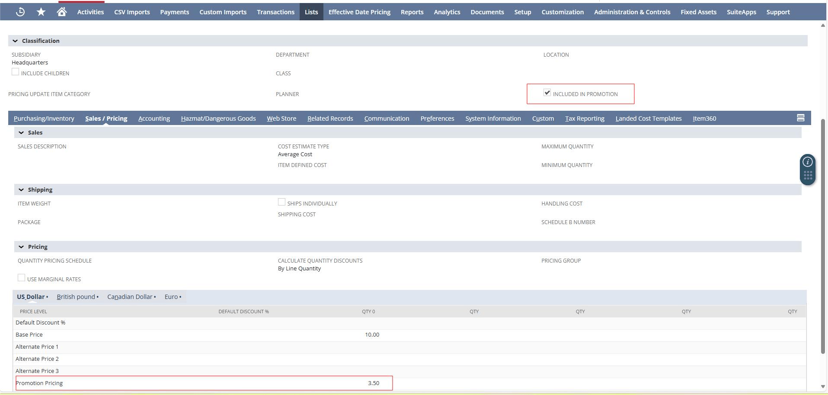Open the Reports menu
Viewport: 828px width, 395px height.
click(x=412, y=12)
